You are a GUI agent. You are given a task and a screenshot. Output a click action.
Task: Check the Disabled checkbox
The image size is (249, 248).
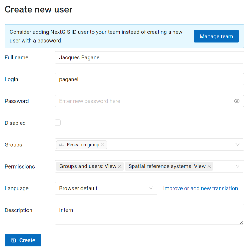tap(58, 123)
